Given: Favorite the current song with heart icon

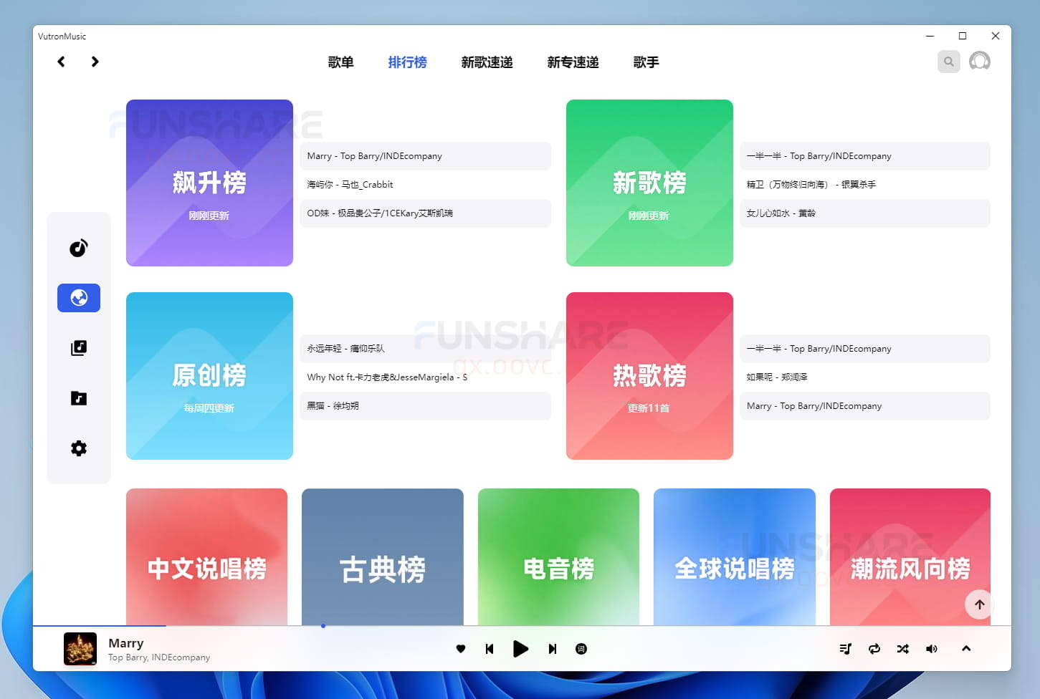Looking at the screenshot, I should coord(461,649).
